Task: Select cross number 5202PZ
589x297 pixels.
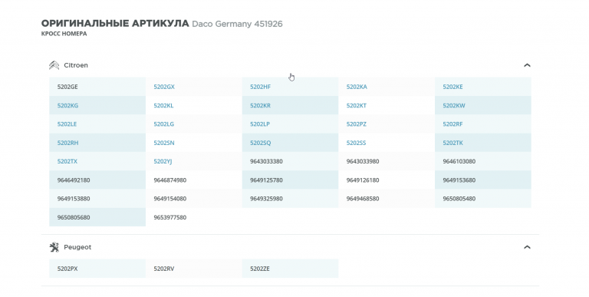Action: pos(356,124)
